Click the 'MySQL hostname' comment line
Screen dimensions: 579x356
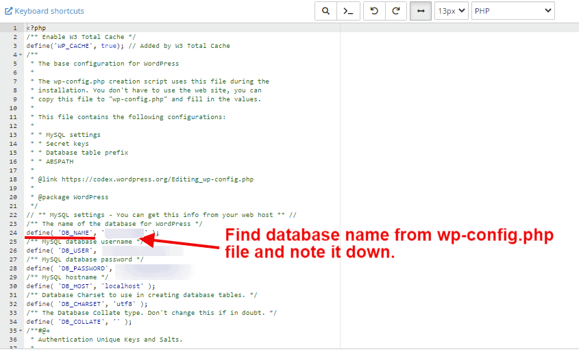tap(67, 277)
